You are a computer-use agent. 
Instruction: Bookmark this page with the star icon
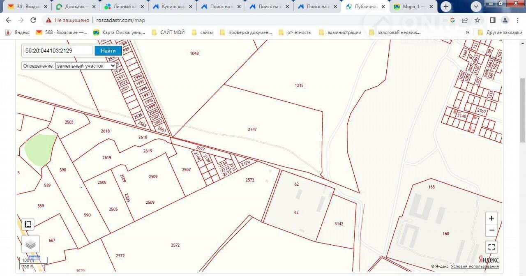pyautogui.click(x=477, y=20)
